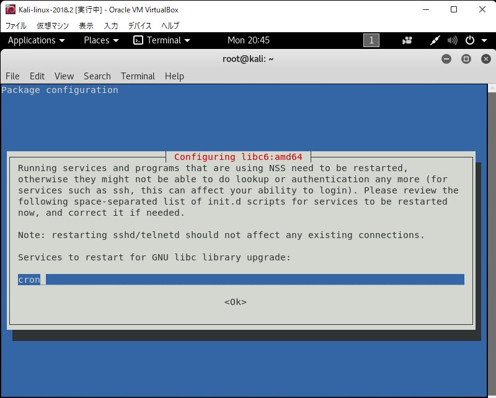Click the <Ok> button in the dialog
This screenshot has height=398, width=496.
click(236, 302)
